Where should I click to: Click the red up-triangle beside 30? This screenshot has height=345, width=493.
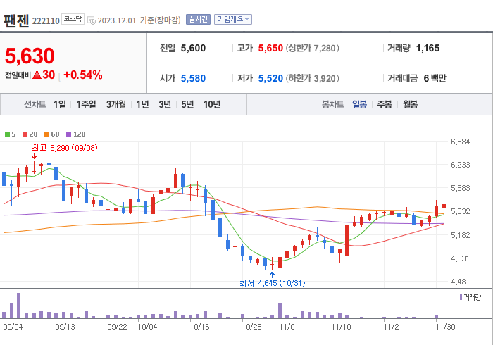pyautogui.click(x=37, y=75)
